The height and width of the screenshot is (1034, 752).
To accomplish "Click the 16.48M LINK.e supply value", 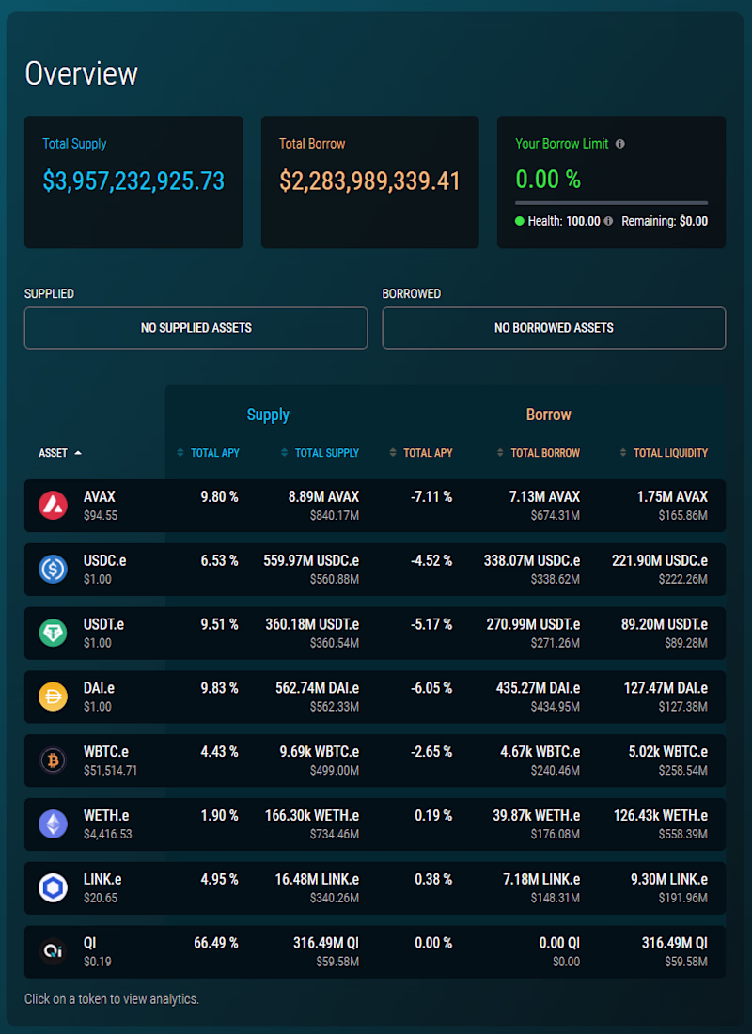I will (318, 879).
